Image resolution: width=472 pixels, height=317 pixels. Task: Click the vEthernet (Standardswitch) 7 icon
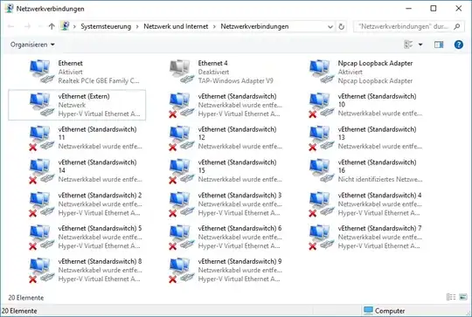coord(322,237)
